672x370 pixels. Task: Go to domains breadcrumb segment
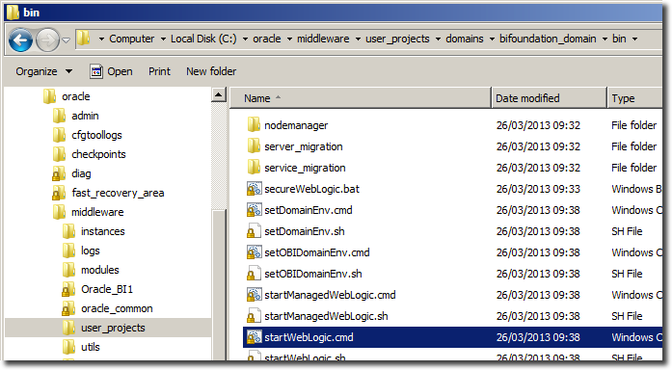(x=465, y=39)
